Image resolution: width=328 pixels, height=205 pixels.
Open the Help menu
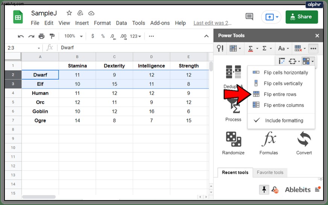coord(180,23)
